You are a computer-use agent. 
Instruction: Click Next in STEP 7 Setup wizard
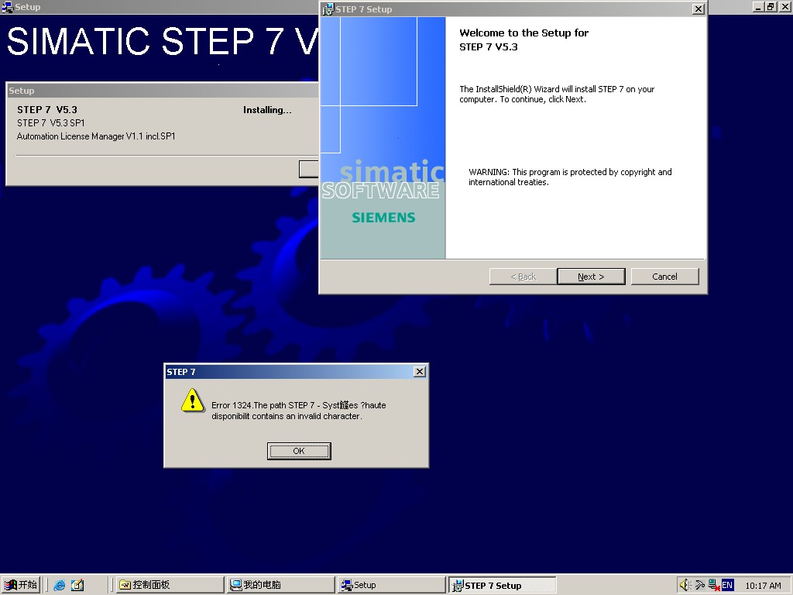(x=591, y=277)
